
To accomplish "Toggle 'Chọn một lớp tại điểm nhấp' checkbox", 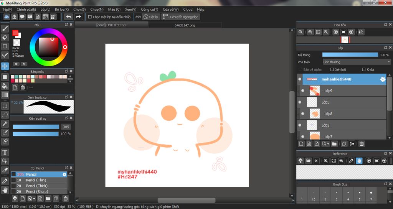I will 90,17.
